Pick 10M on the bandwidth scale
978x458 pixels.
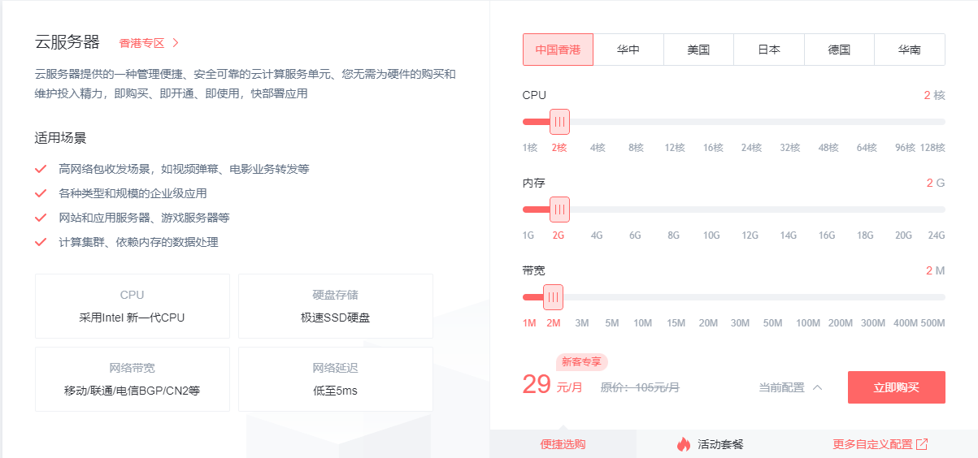click(x=642, y=323)
